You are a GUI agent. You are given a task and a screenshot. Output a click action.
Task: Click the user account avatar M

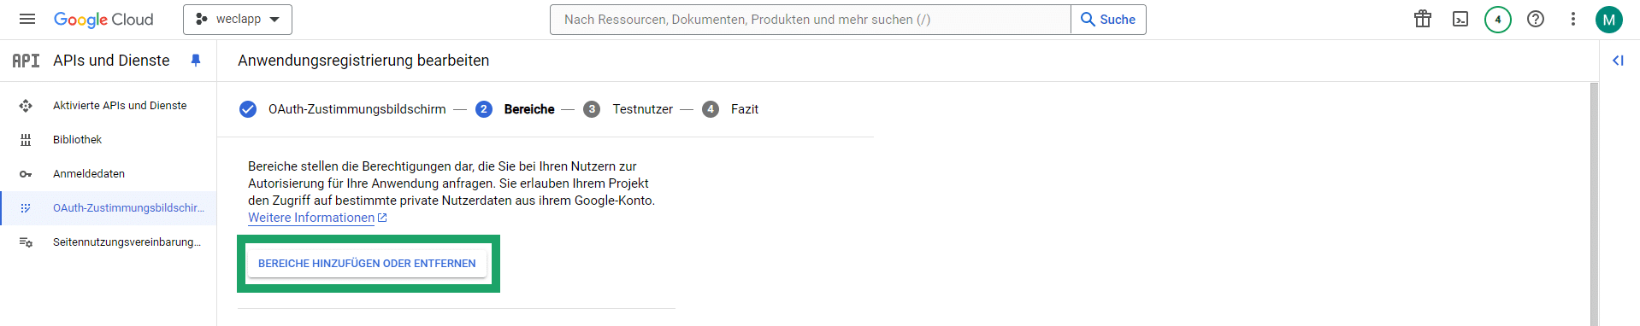(x=1609, y=20)
